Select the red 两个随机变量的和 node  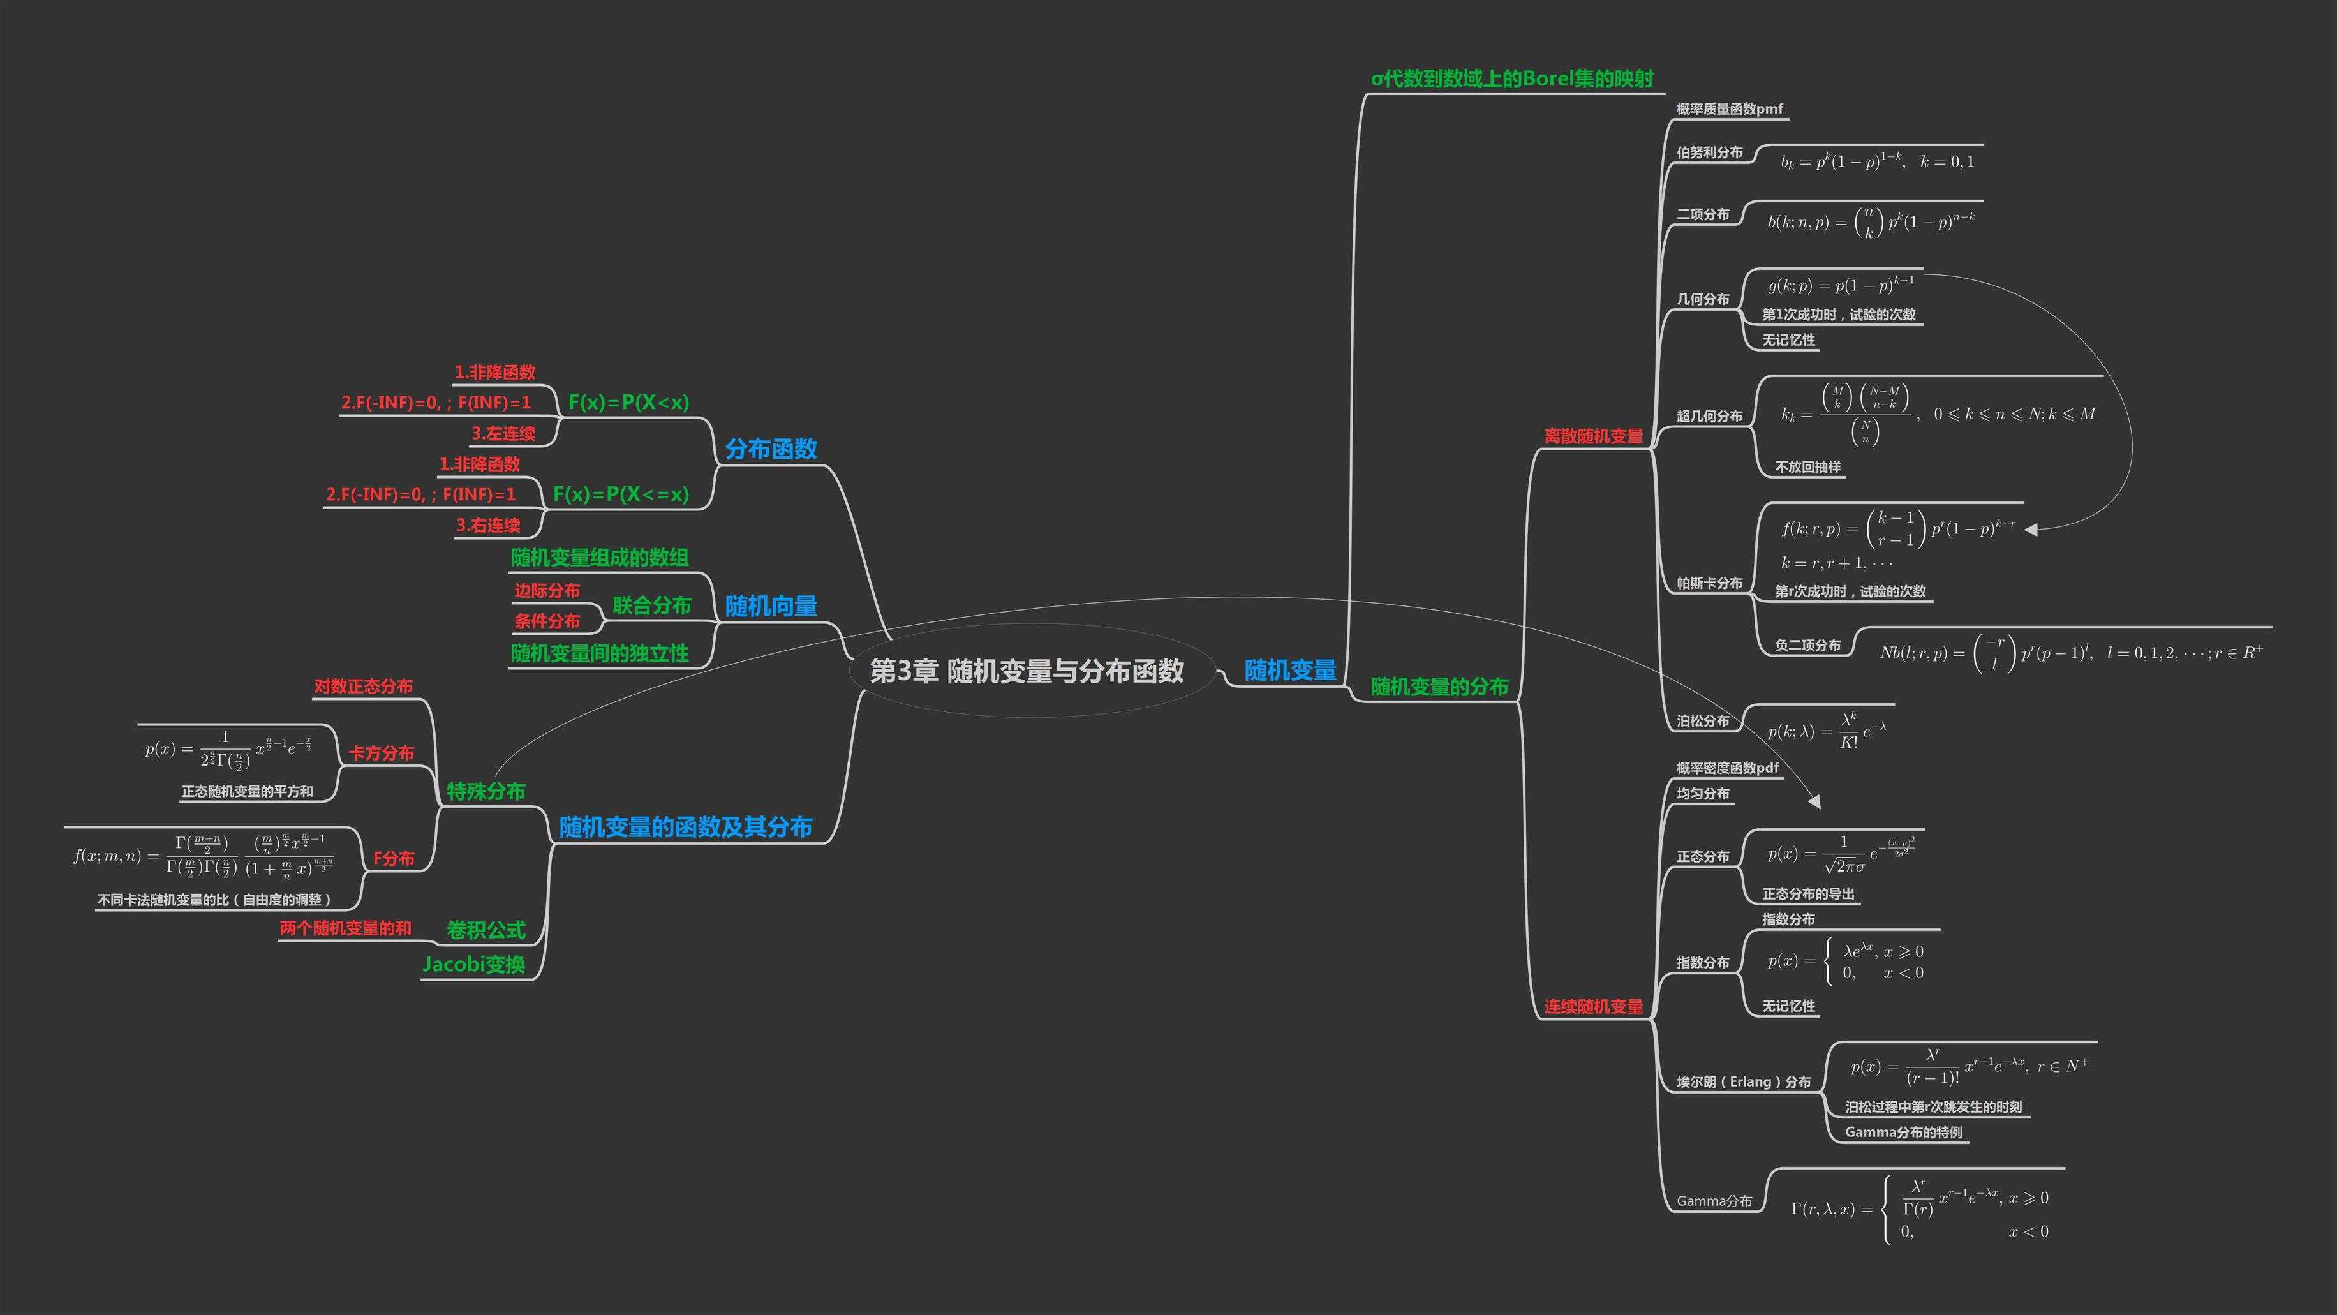click(346, 928)
